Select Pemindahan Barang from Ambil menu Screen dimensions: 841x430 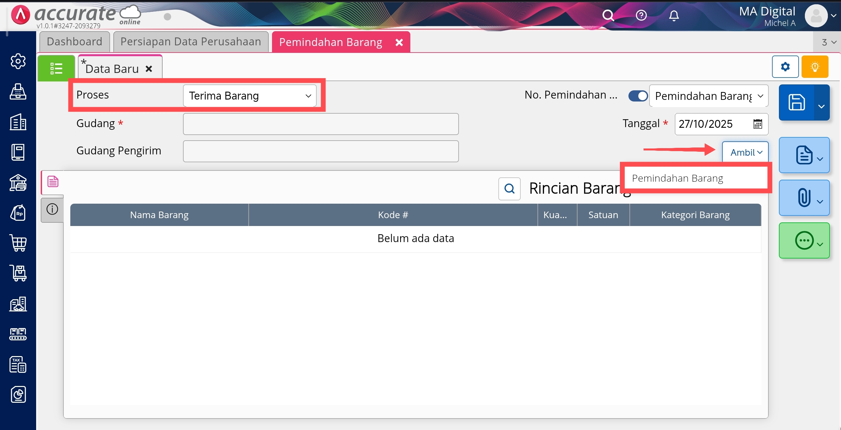pyautogui.click(x=677, y=178)
